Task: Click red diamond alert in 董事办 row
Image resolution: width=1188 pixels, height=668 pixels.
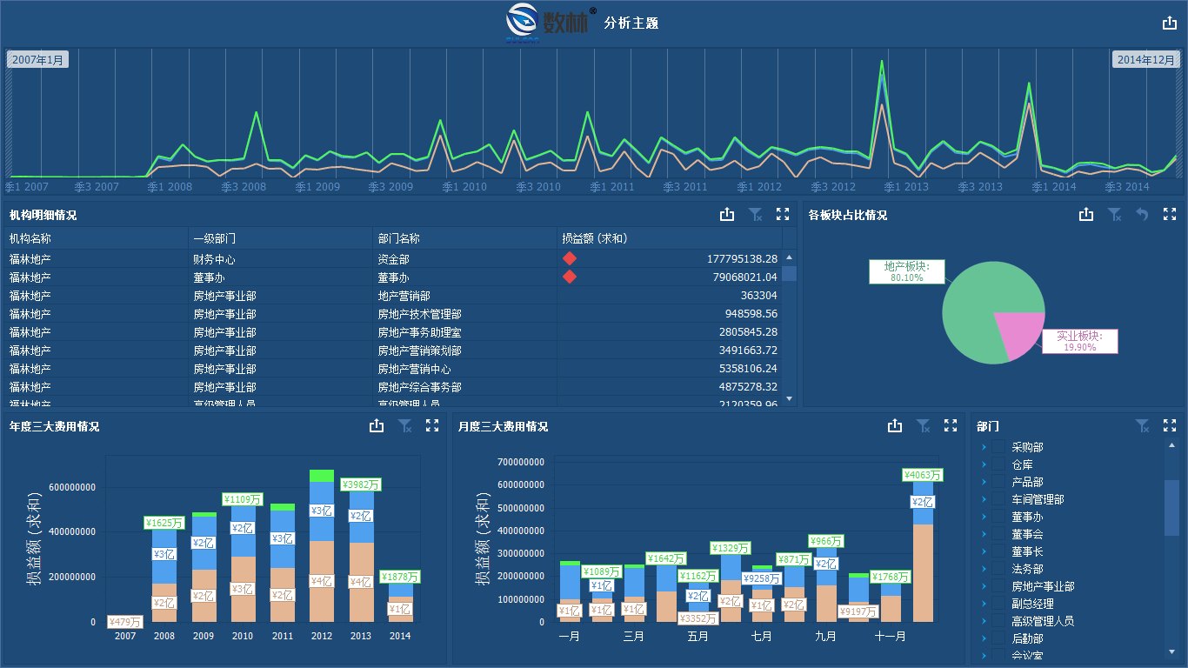Action: click(570, 277)
